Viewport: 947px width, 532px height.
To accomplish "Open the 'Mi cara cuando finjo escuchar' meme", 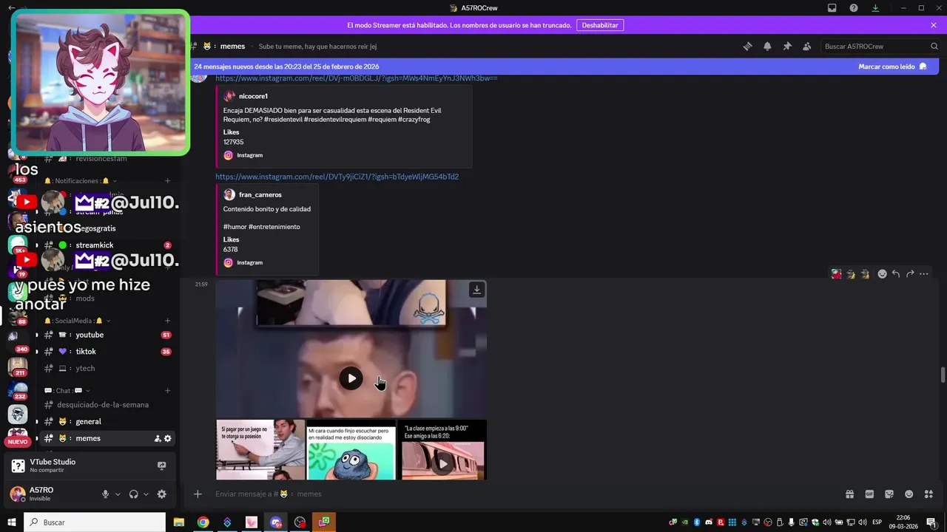I will 351,450.
